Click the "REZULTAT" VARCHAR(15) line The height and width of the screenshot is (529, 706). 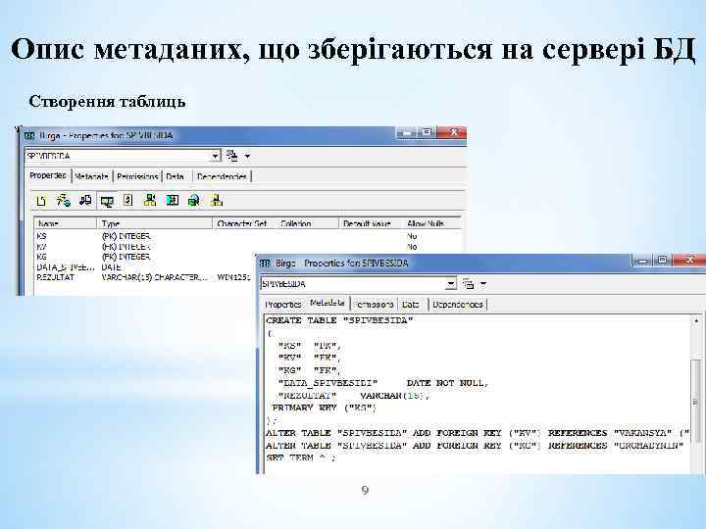(354, 396)
